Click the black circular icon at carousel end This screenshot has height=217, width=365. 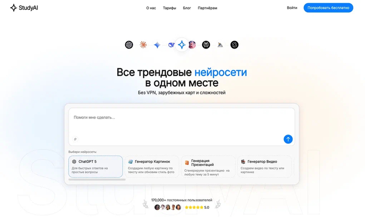(235, 45)
